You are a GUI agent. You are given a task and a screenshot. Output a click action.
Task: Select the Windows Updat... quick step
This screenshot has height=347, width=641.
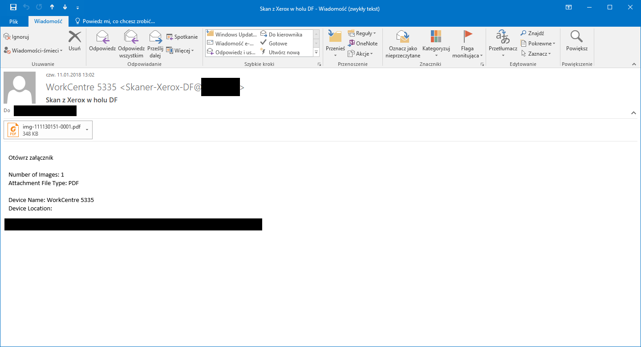pos(232,34)
